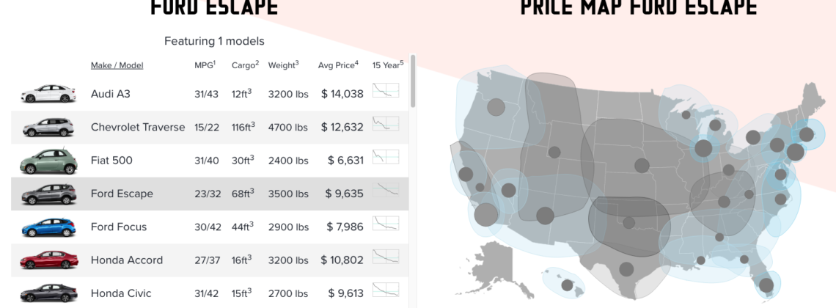The height and width of the screenshot is (308, 836).
Task: Click the blue Ford Focus car image
Action: point(48,227)
